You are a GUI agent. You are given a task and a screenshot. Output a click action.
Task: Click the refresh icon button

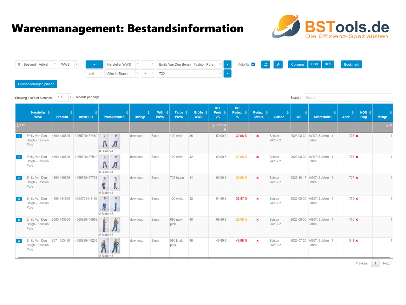pyautogui.click(x=266, y=64)
